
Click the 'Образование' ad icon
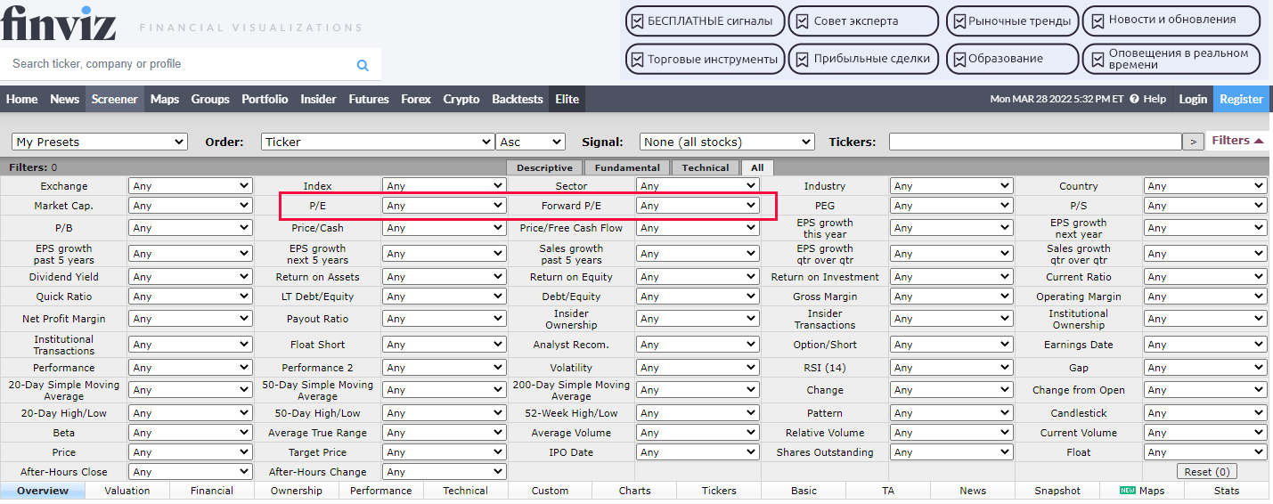coord(959,60)
